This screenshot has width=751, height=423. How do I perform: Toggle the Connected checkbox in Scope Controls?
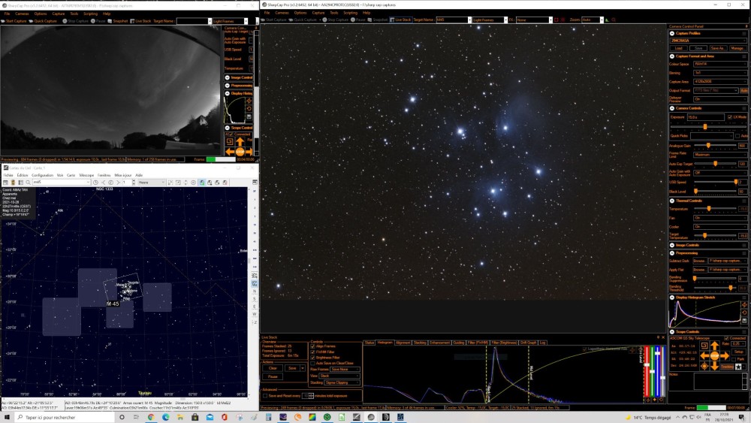click(726, 338)
